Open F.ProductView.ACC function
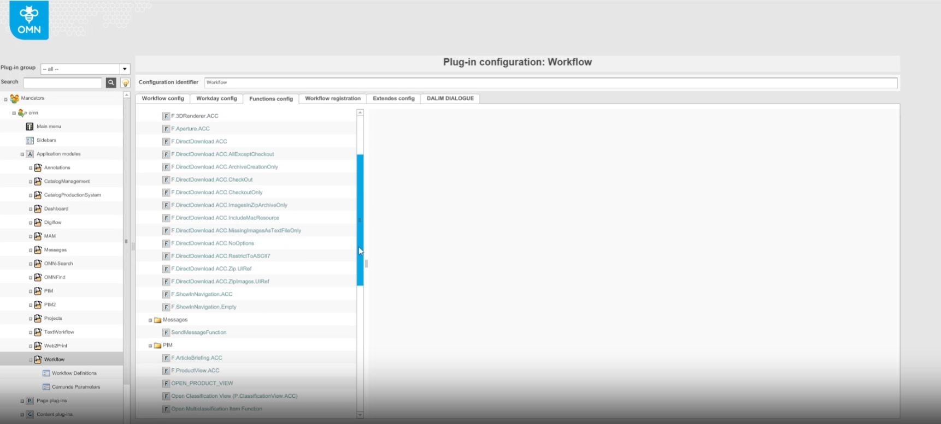The height and width of the screenshot is (424, 941). pos(195,371)
